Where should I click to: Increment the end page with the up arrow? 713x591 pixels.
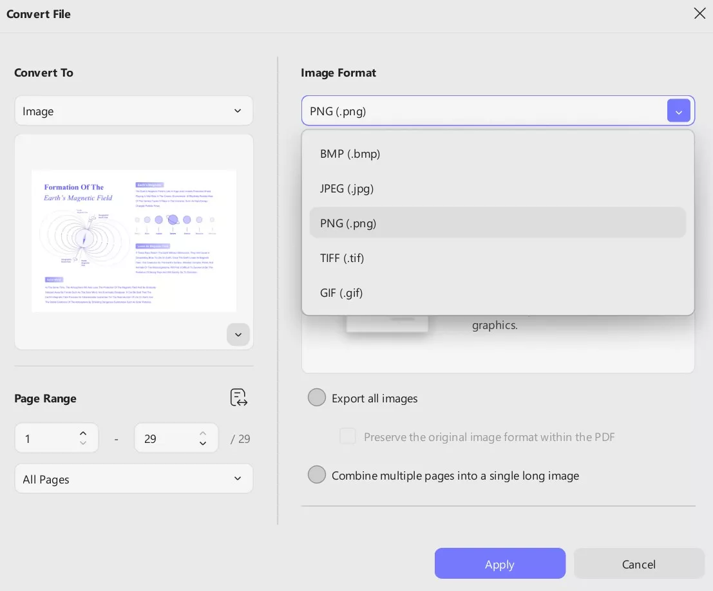[x=203, y=433]
